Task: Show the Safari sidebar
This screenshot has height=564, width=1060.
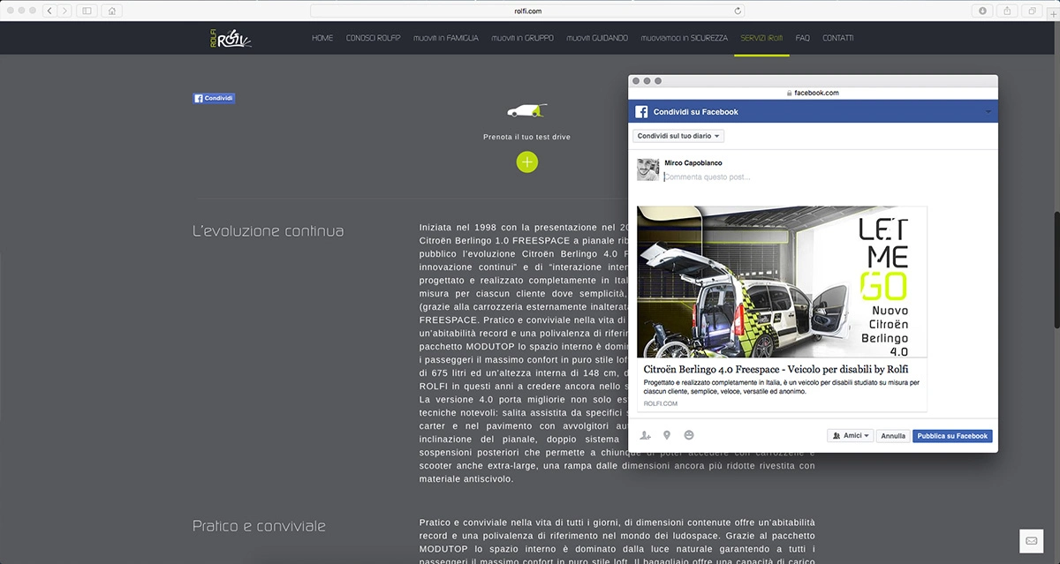Action: point(87,11)
